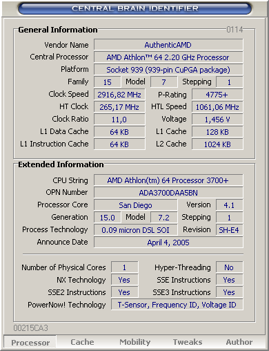Image resolution: width=269 pixels, height=351 pixels.
Task: Open the Cache tab
Action: pos(82,342)
